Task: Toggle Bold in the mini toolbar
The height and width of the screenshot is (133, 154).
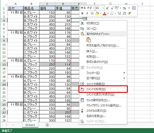Action: tap(82, 14)
